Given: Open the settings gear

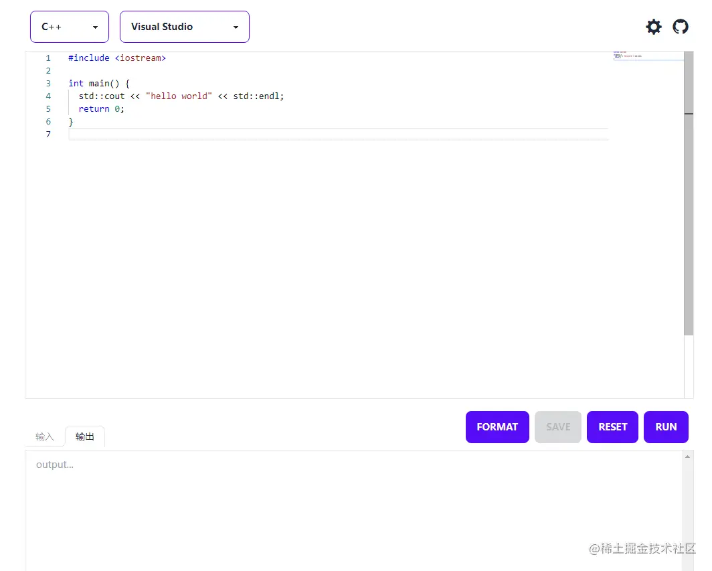Looking at the screenshot, I should point(653,27).
